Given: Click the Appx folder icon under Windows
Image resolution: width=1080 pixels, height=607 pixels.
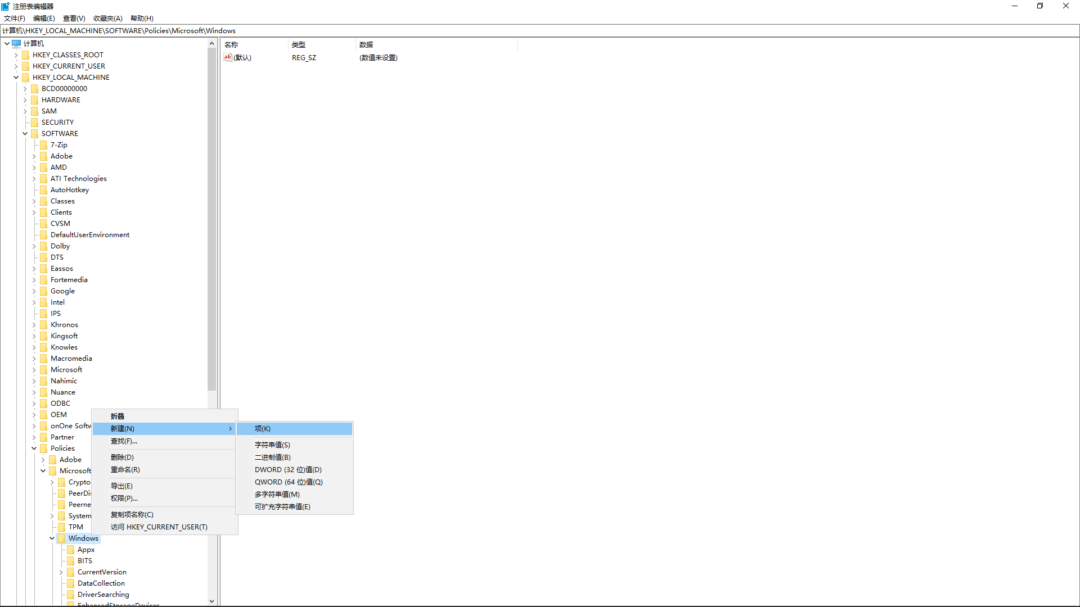Looking at the screenshot, I should (x=71, y=549).
